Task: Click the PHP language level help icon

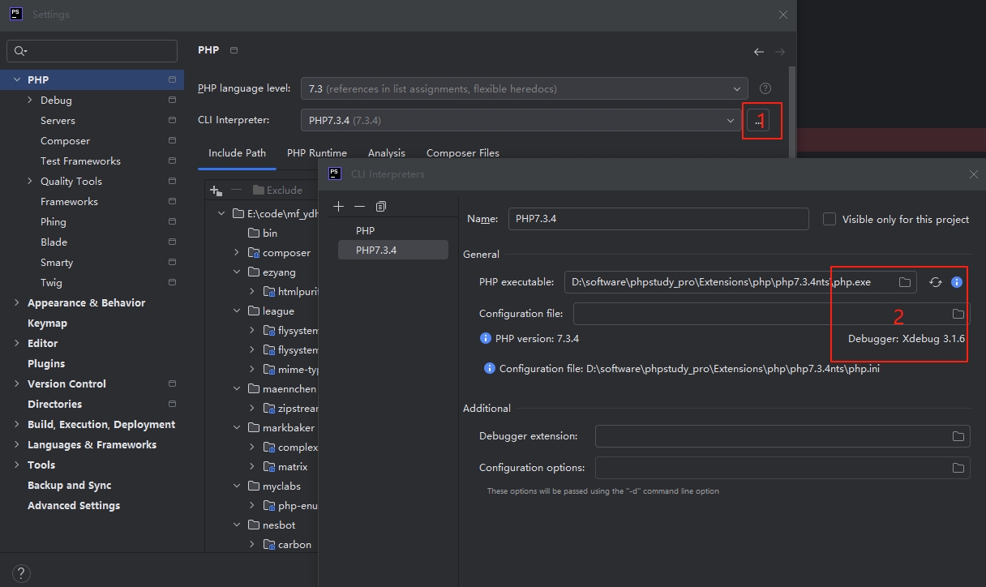Action: tap(765, 88)
